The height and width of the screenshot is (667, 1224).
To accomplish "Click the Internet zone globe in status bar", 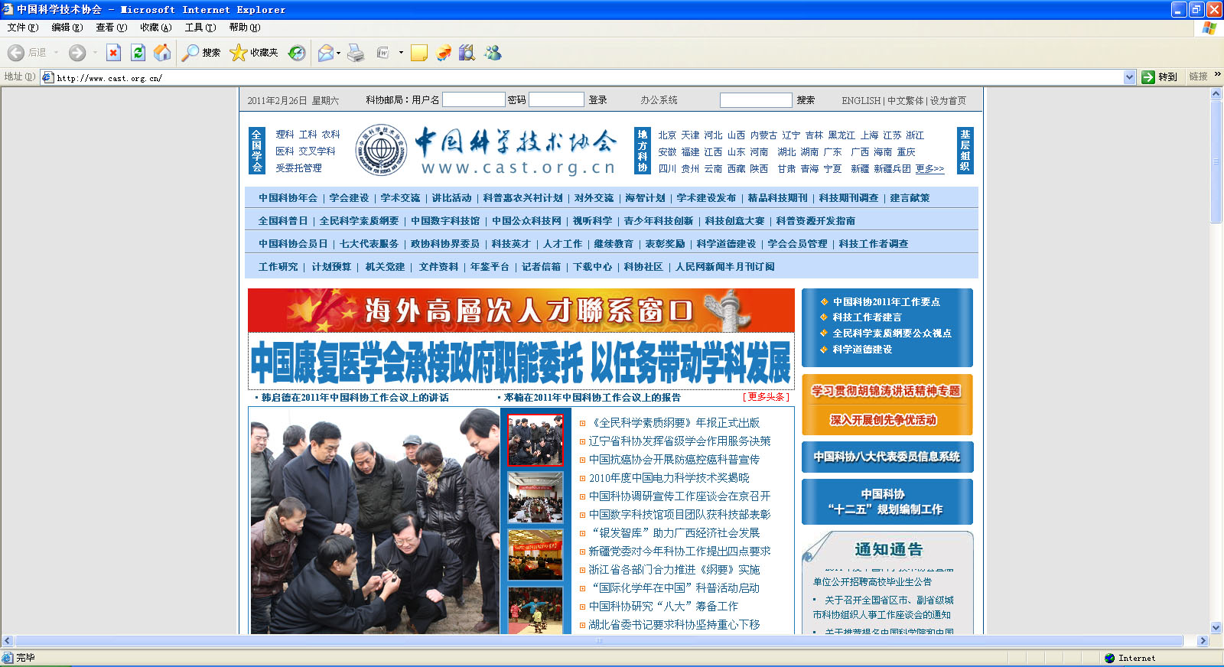I will (1110, 658).
